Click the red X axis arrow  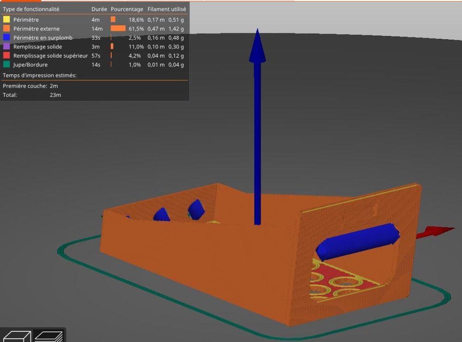[436, 232]
